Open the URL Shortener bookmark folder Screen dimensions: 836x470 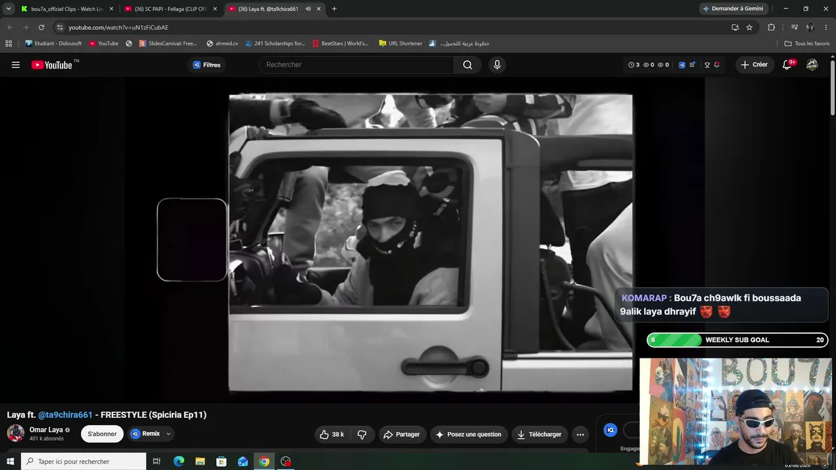point(400,44)
